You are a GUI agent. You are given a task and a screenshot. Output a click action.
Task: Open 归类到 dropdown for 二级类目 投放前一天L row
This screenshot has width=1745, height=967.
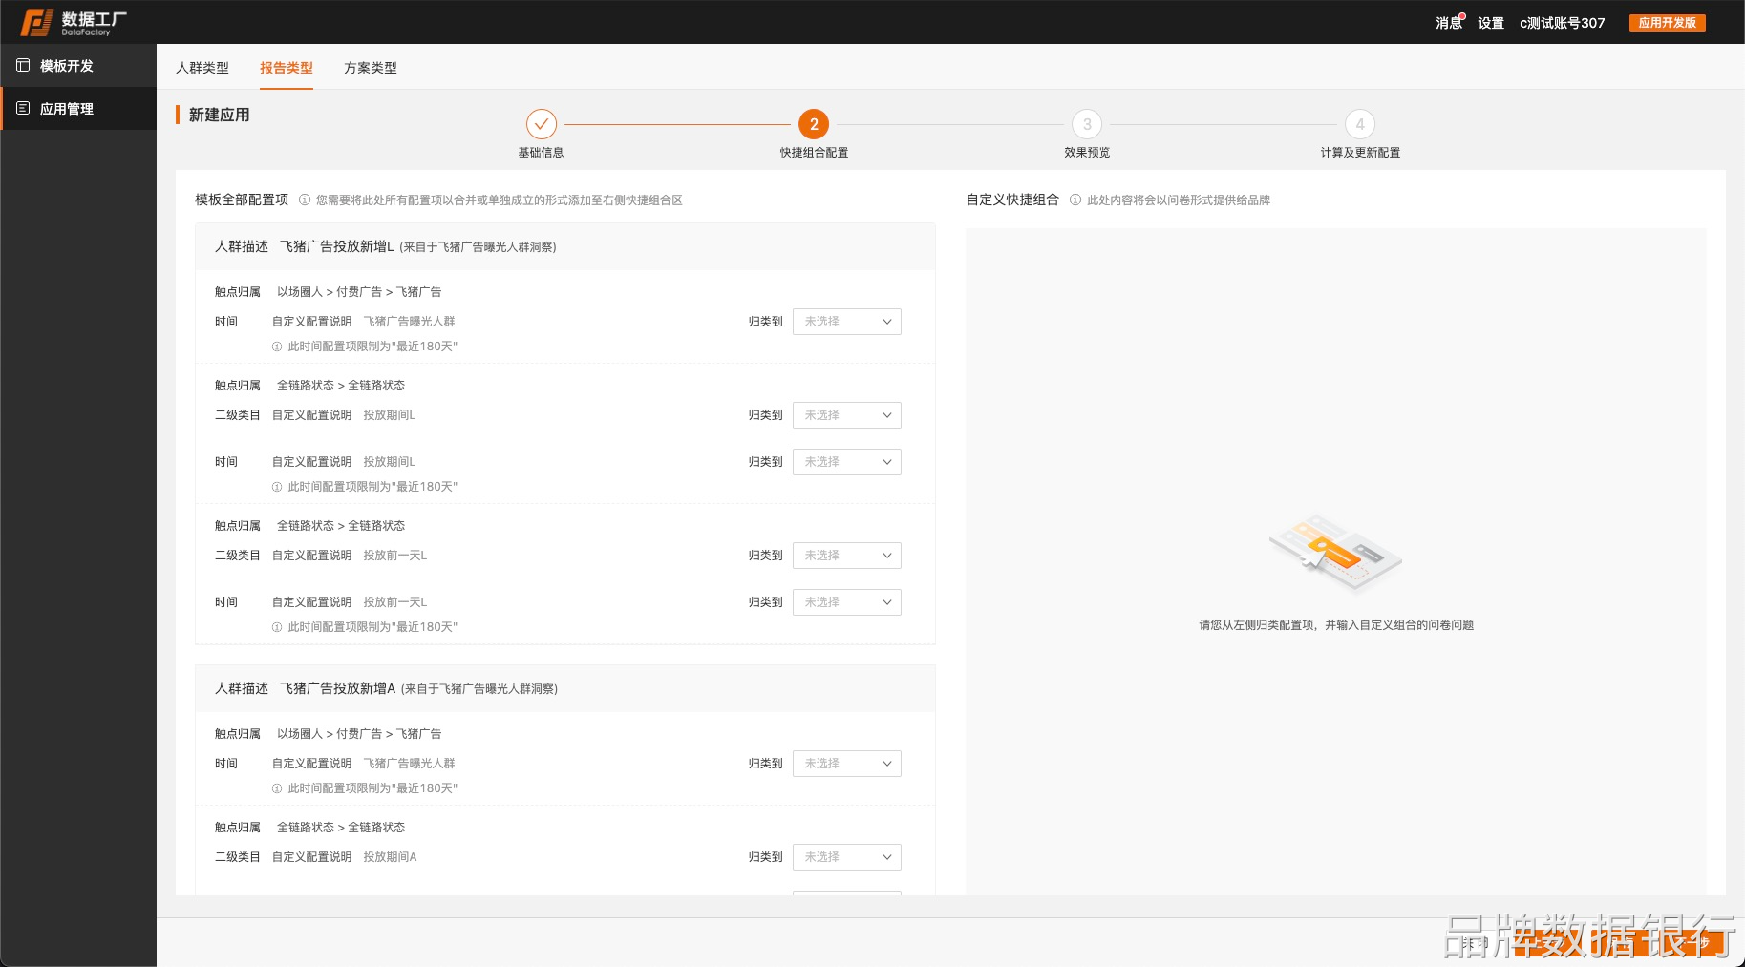847,556
